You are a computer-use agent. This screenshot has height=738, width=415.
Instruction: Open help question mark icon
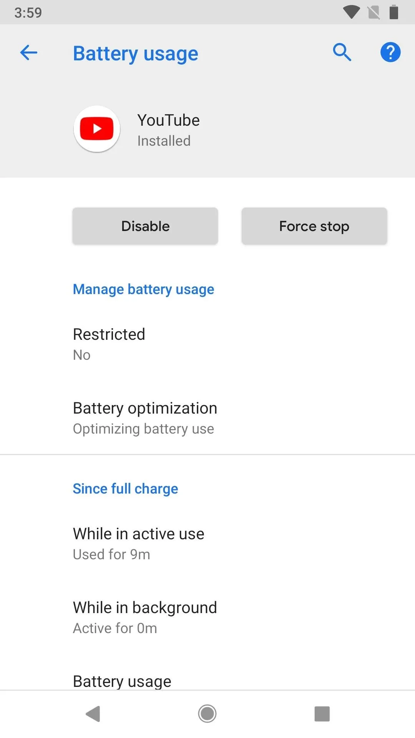pos(390,52)
